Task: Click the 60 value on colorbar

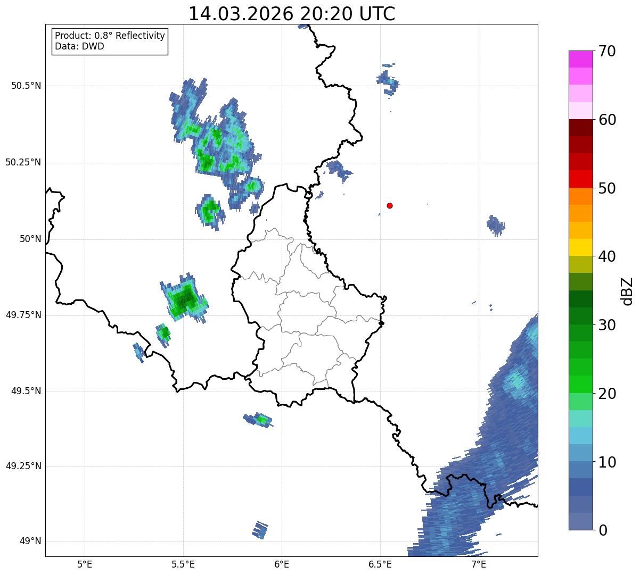Action: (607, 120)
